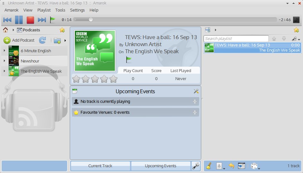Open Help menu
Image resolution: width=303 pixels, height=173 pixels.
pyautogui.click(x=94, y=10)
